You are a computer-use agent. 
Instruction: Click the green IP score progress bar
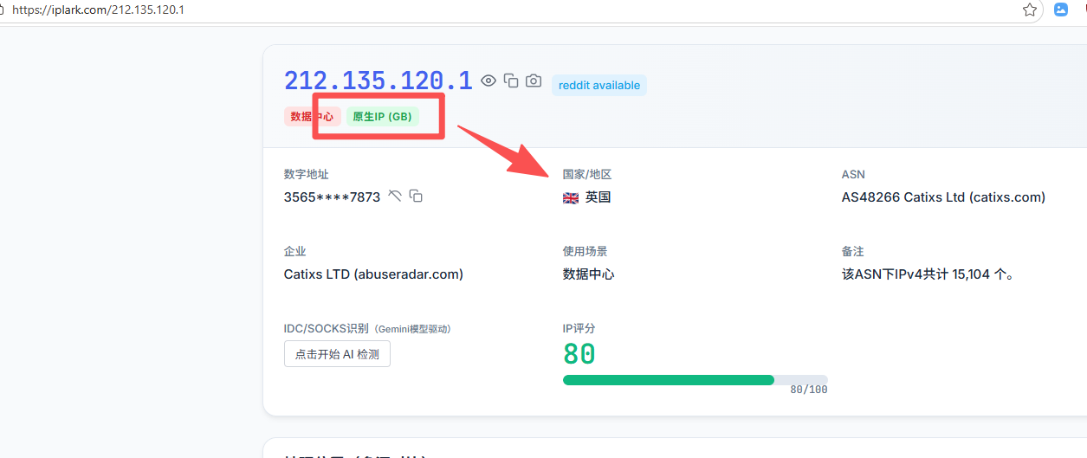click(x=668, y=380)
